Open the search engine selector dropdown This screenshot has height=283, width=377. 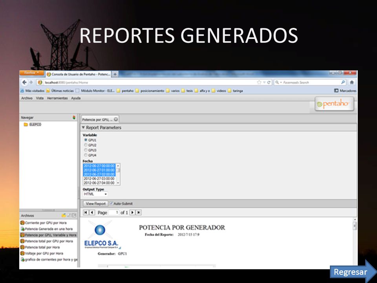[x=278, y=82]
